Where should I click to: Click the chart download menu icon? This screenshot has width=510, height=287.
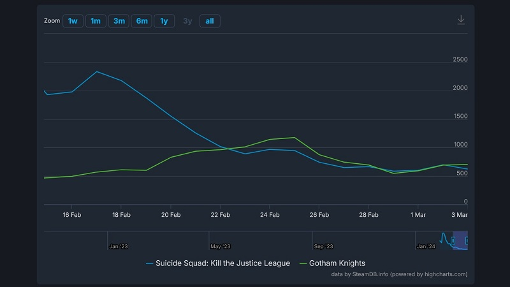click(461, 20)
